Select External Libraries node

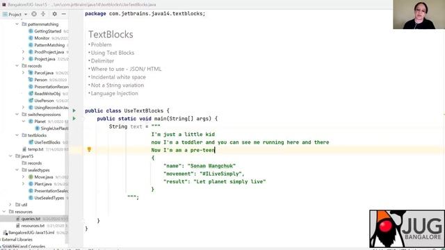click(x=17, y=240)
